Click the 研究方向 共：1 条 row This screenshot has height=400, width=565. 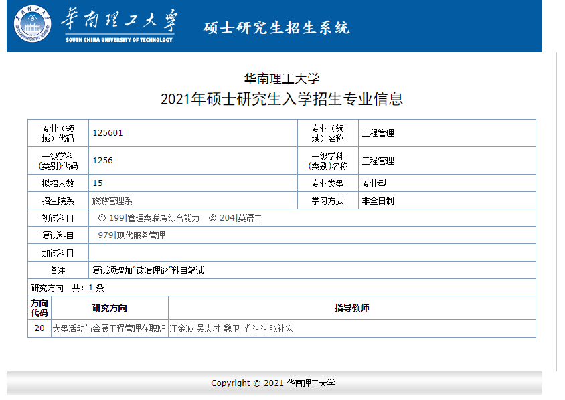pos(282,288)
